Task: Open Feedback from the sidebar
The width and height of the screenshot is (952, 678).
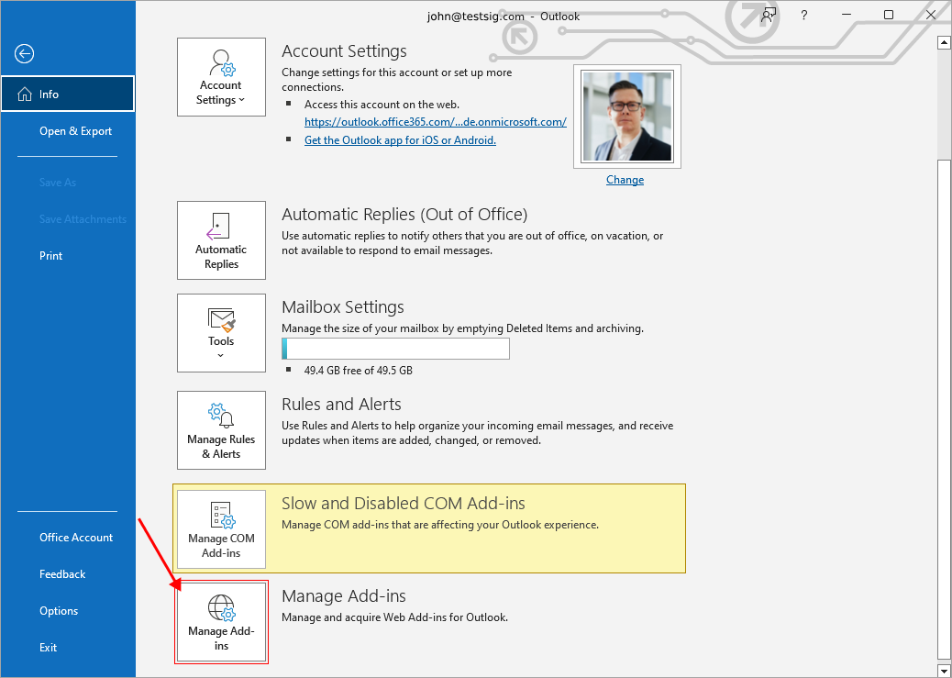Action: click(x=62, y=574)
